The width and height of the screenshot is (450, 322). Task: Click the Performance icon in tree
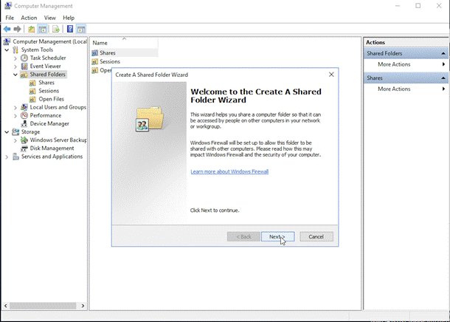[24, 115]
